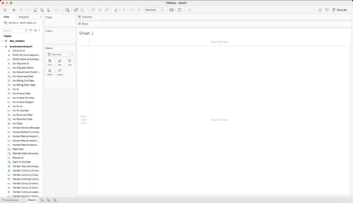
Task: Click the New Data Source icon
Action: (42, 10)
